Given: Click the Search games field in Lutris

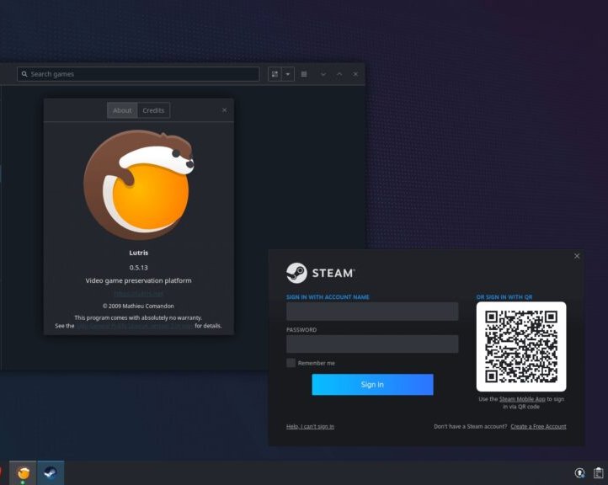Looking at the screenshot, I should (138, 74).
